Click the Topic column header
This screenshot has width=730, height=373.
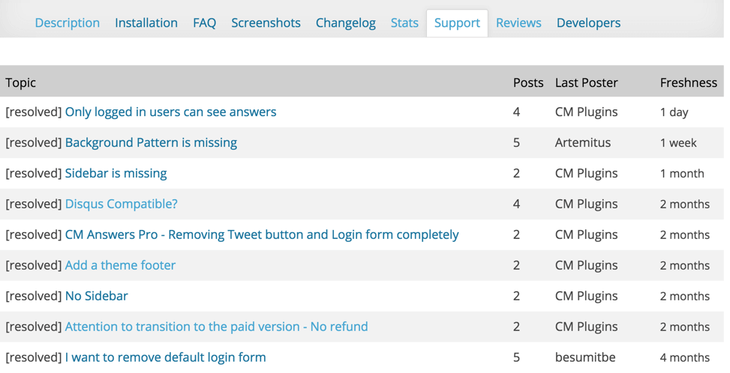(21, 82)
